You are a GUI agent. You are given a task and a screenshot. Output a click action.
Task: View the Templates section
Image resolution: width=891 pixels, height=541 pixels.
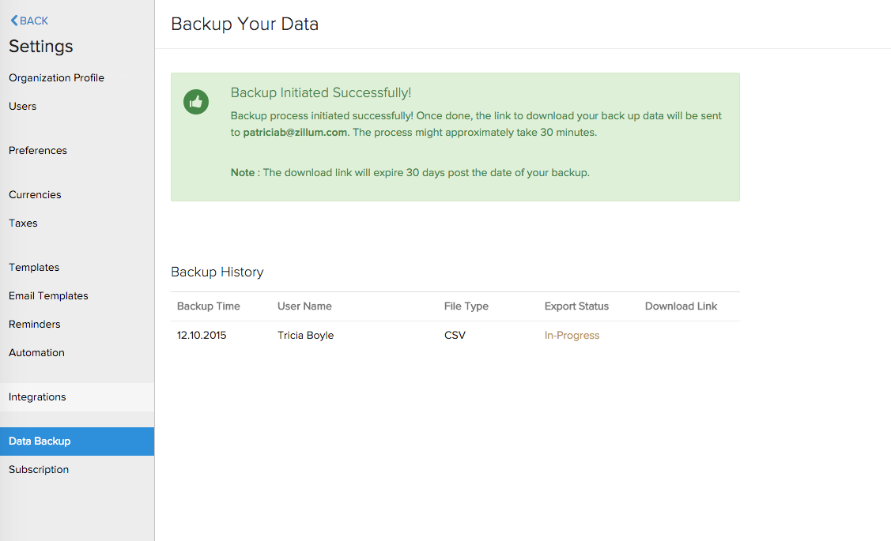(x=33, y=267)
